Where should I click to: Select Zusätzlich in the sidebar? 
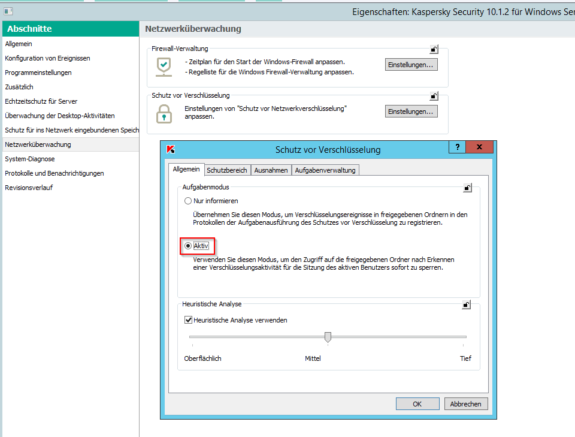pyautogui.click(x=71, y=86)
